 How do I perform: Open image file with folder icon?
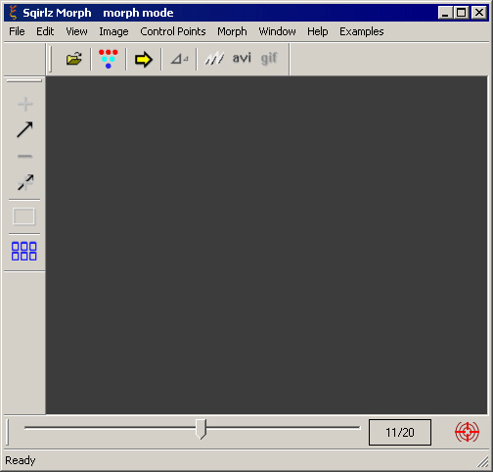[x=74, y=59]
